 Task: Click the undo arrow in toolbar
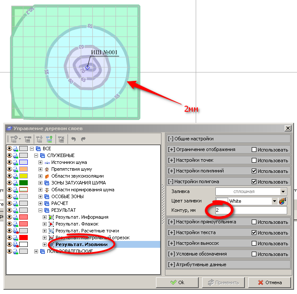click(74, 139)
